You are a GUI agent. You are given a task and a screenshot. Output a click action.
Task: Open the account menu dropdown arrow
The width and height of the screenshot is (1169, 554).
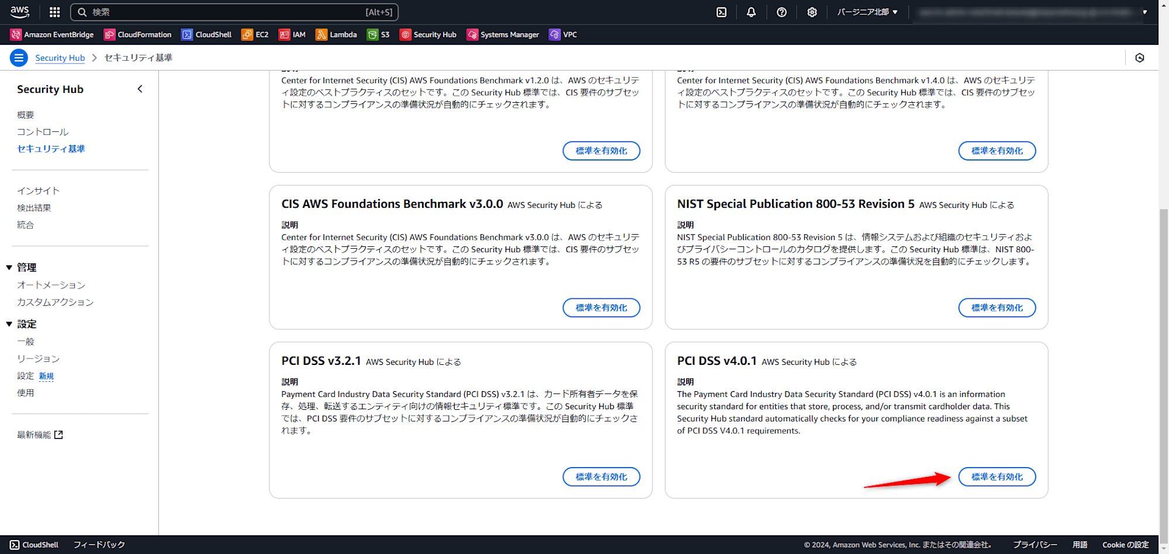pos(1145,12)
